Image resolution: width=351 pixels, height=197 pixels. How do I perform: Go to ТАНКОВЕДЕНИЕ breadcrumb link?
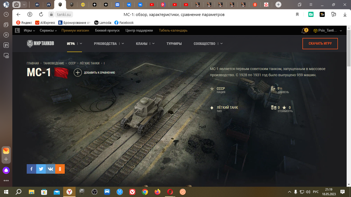click(54, 63)
